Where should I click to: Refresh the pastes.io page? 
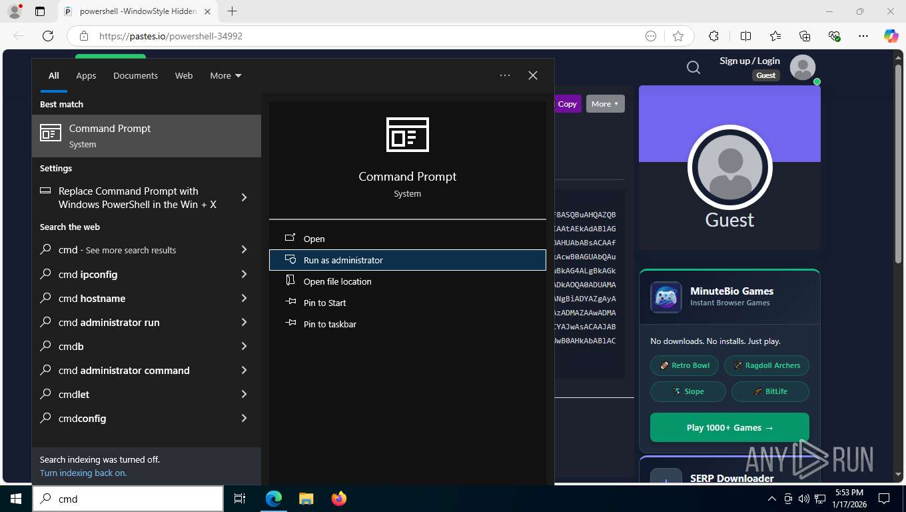point(48,36)
